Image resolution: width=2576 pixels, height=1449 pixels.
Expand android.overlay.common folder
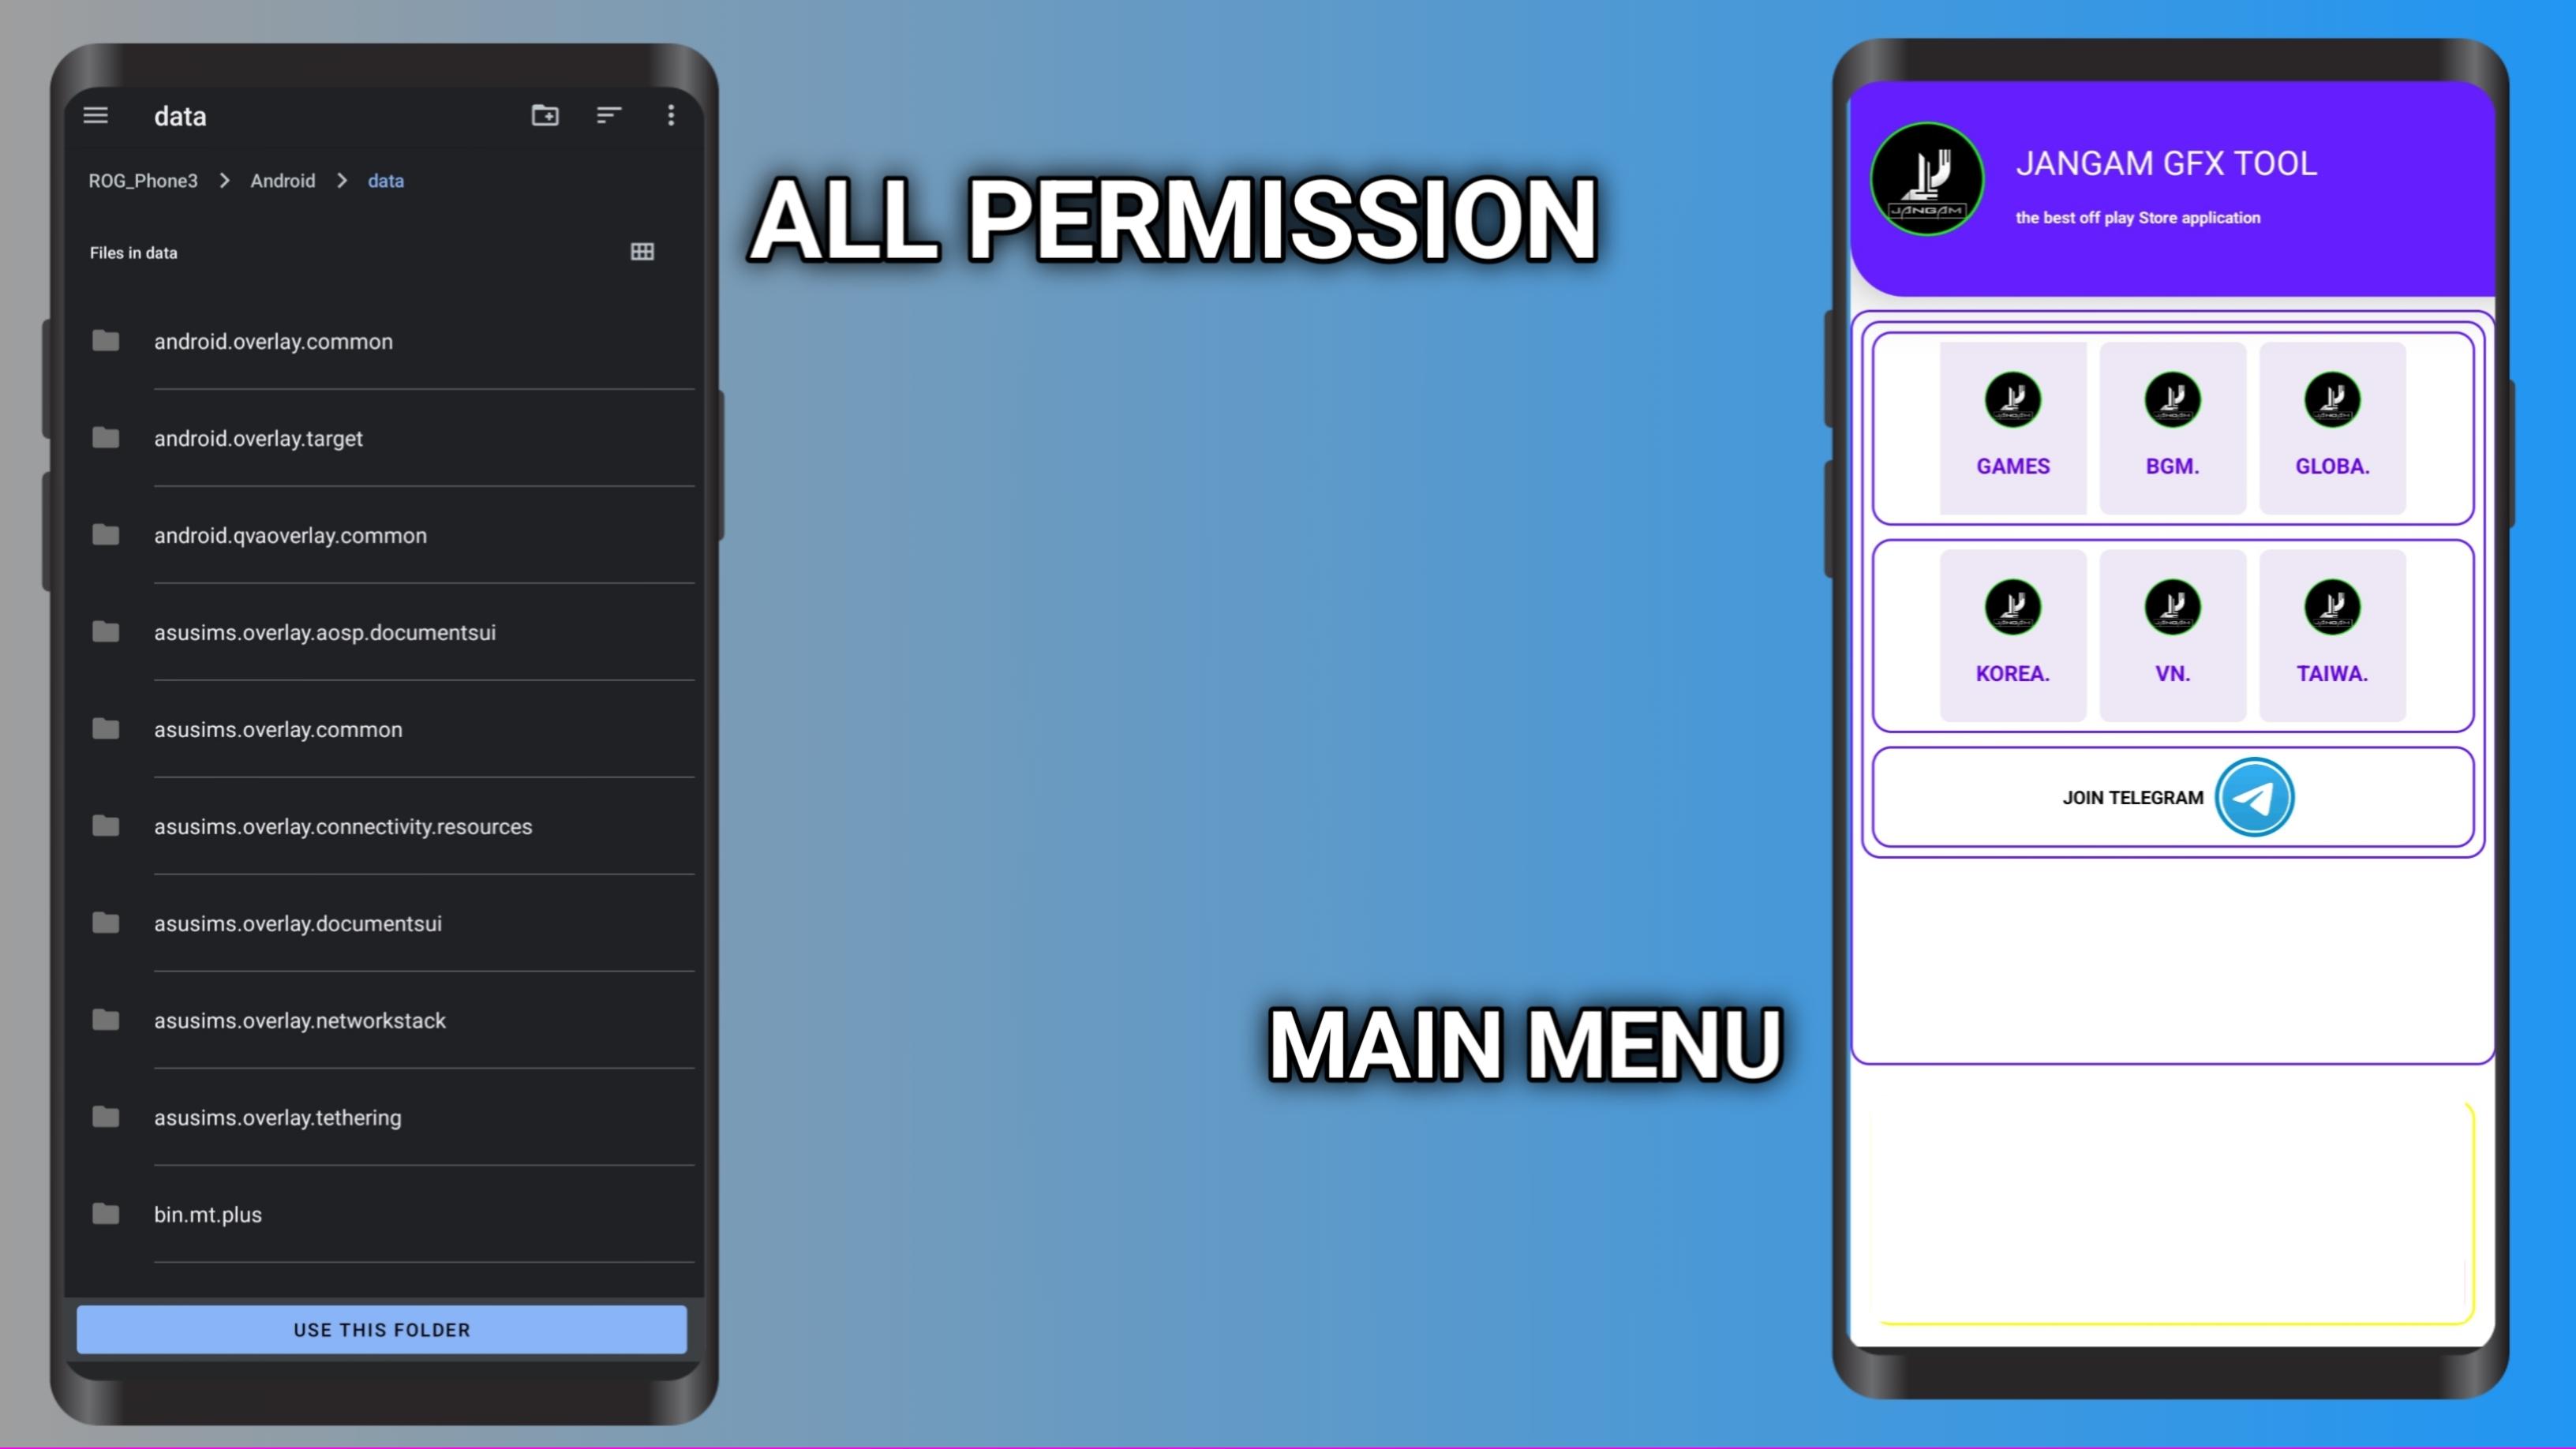pos(272,339)
